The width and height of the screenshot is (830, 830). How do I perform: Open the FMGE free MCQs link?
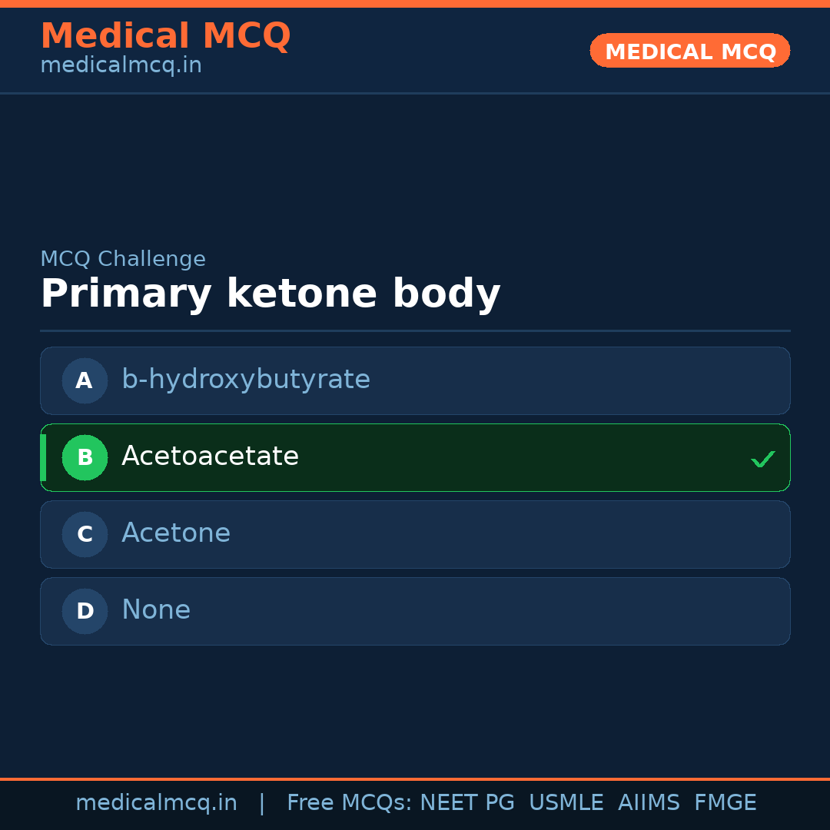725,802
